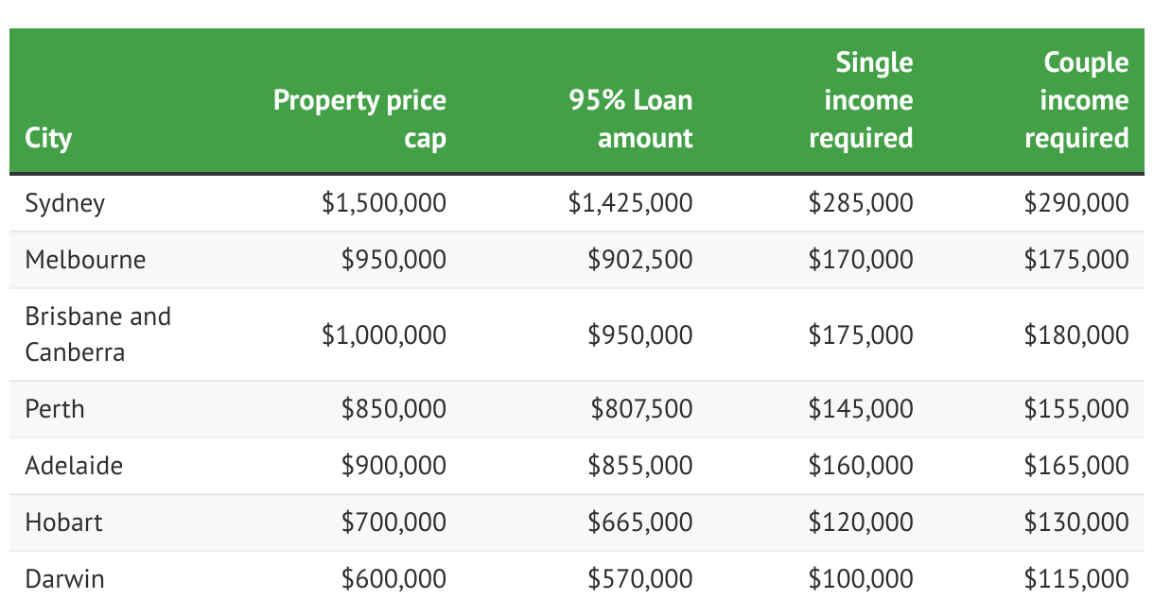This screenshot has width=1154, height=616.
Task: Click the Melbourne city cell
Action: click(85, 260)
